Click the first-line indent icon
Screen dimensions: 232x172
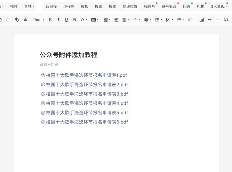coord(116,20)
